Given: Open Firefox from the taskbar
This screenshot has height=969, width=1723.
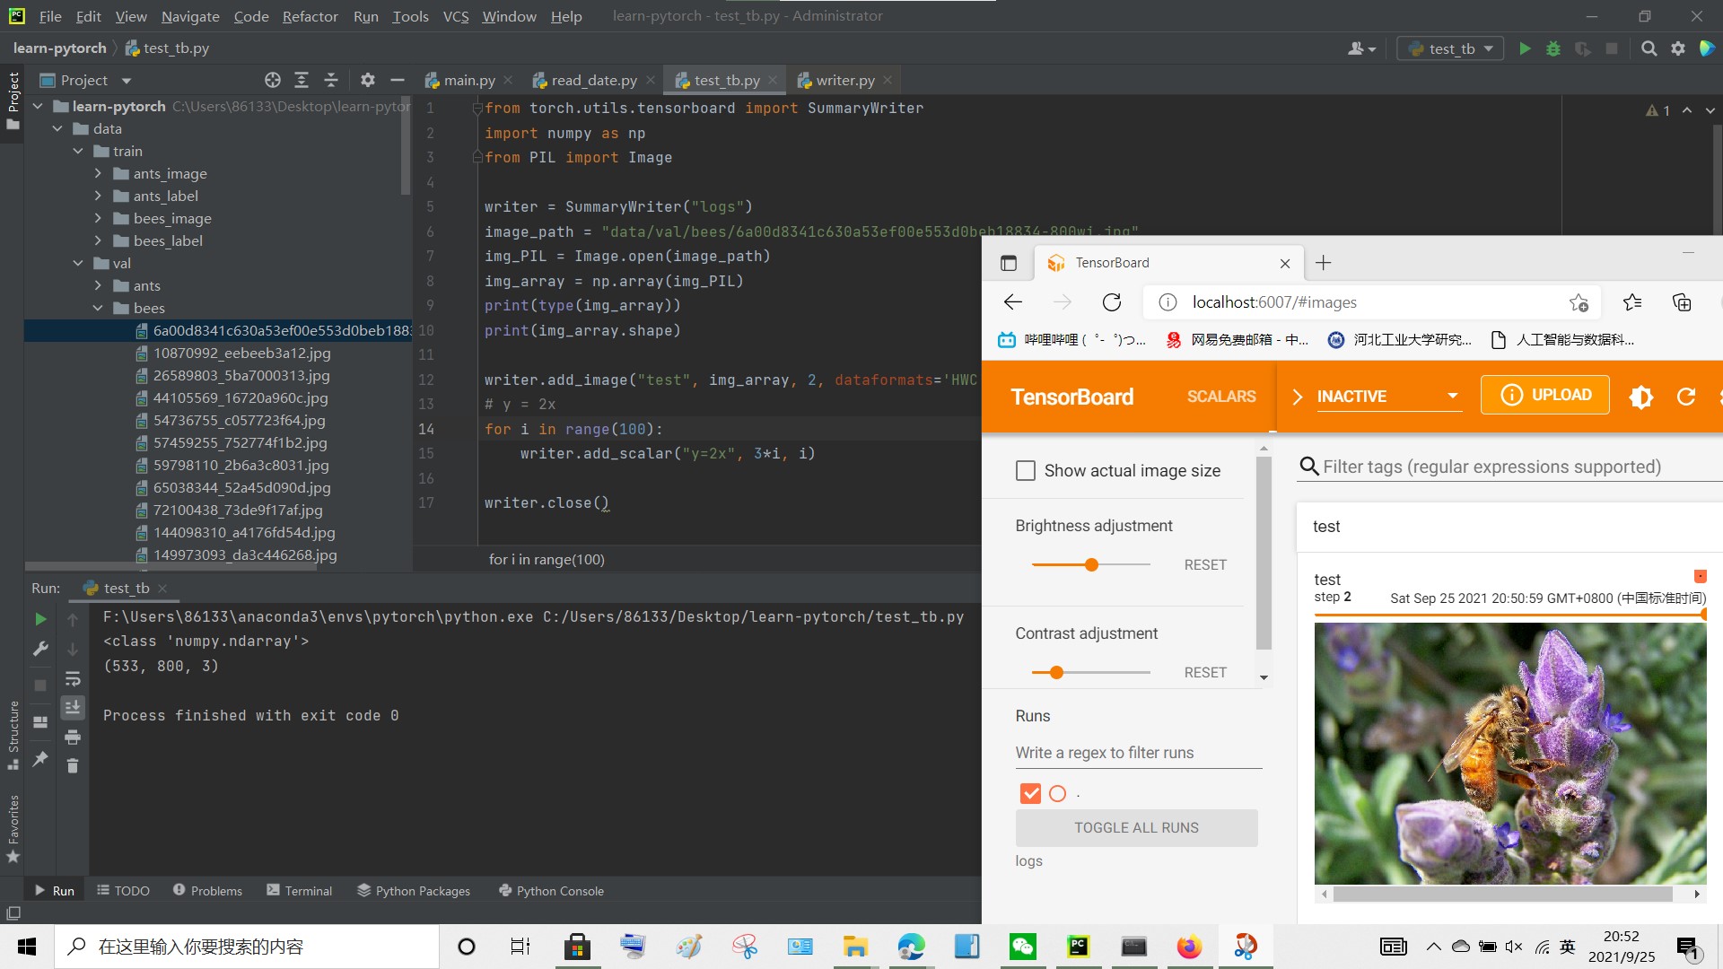Looking at the screenshot, I should (1189, 947).
